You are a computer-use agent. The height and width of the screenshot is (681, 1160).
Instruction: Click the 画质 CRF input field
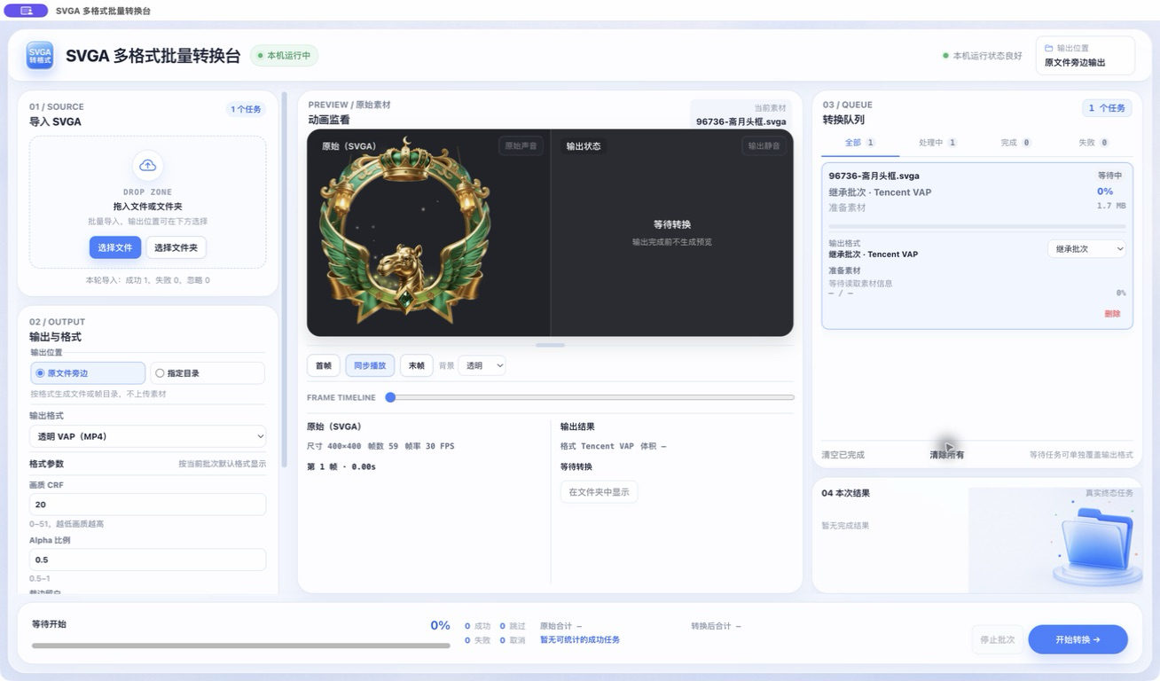coord(148,504)
